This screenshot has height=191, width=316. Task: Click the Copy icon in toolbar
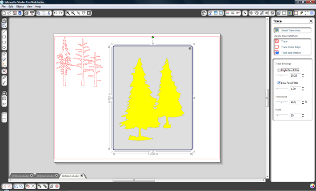click(38, 13)
